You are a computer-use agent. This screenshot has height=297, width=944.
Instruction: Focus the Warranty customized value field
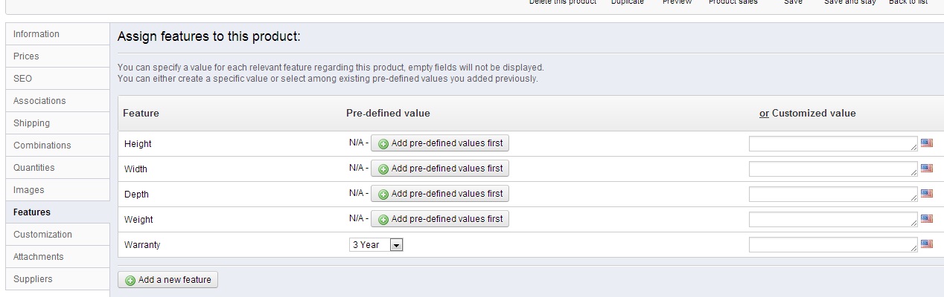832,245
